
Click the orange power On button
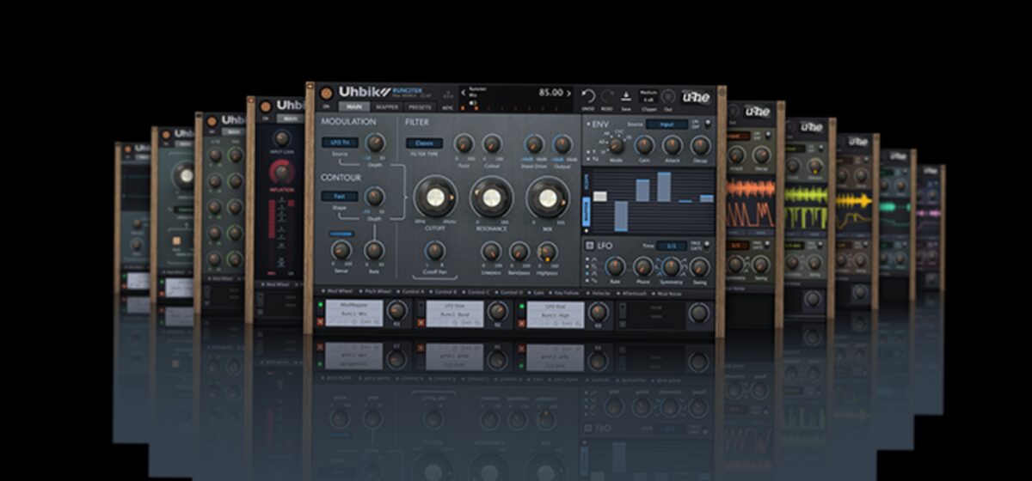[327, 94]
